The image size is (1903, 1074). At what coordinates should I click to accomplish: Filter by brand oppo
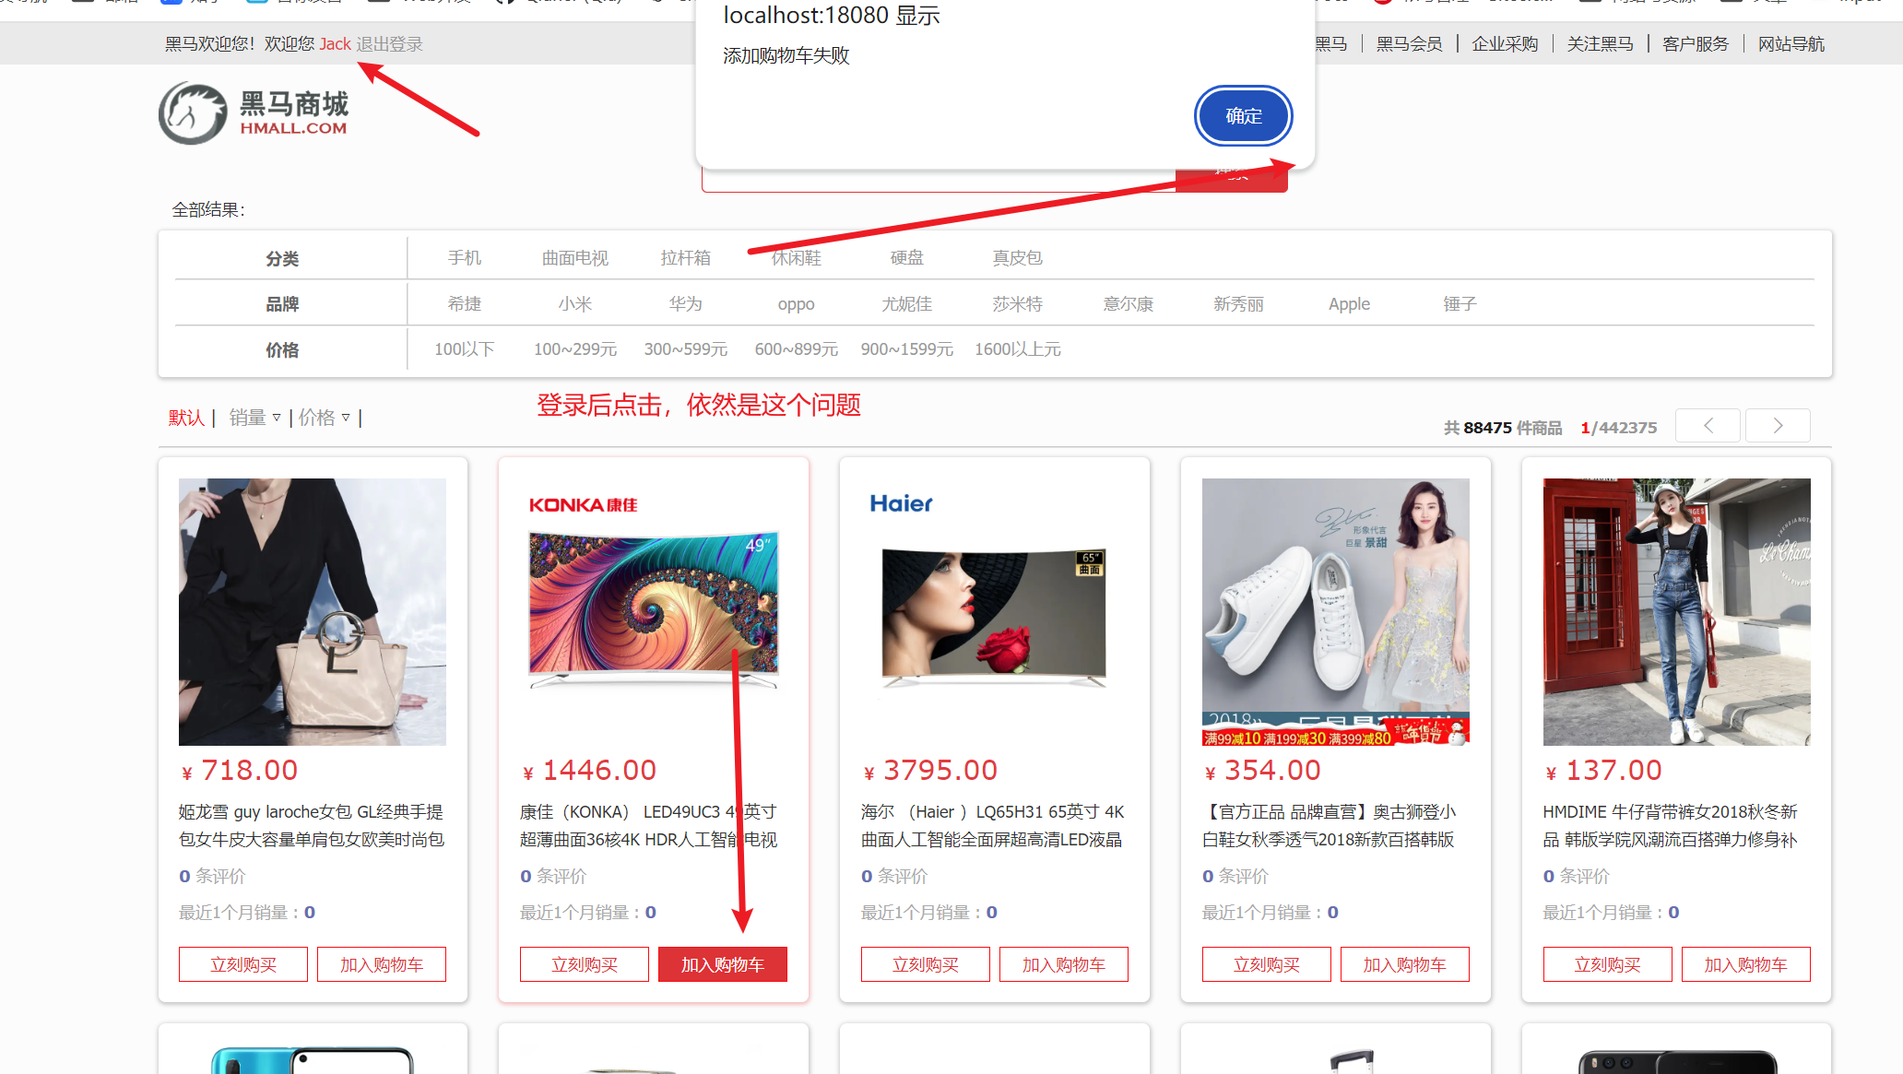point(796,304)
